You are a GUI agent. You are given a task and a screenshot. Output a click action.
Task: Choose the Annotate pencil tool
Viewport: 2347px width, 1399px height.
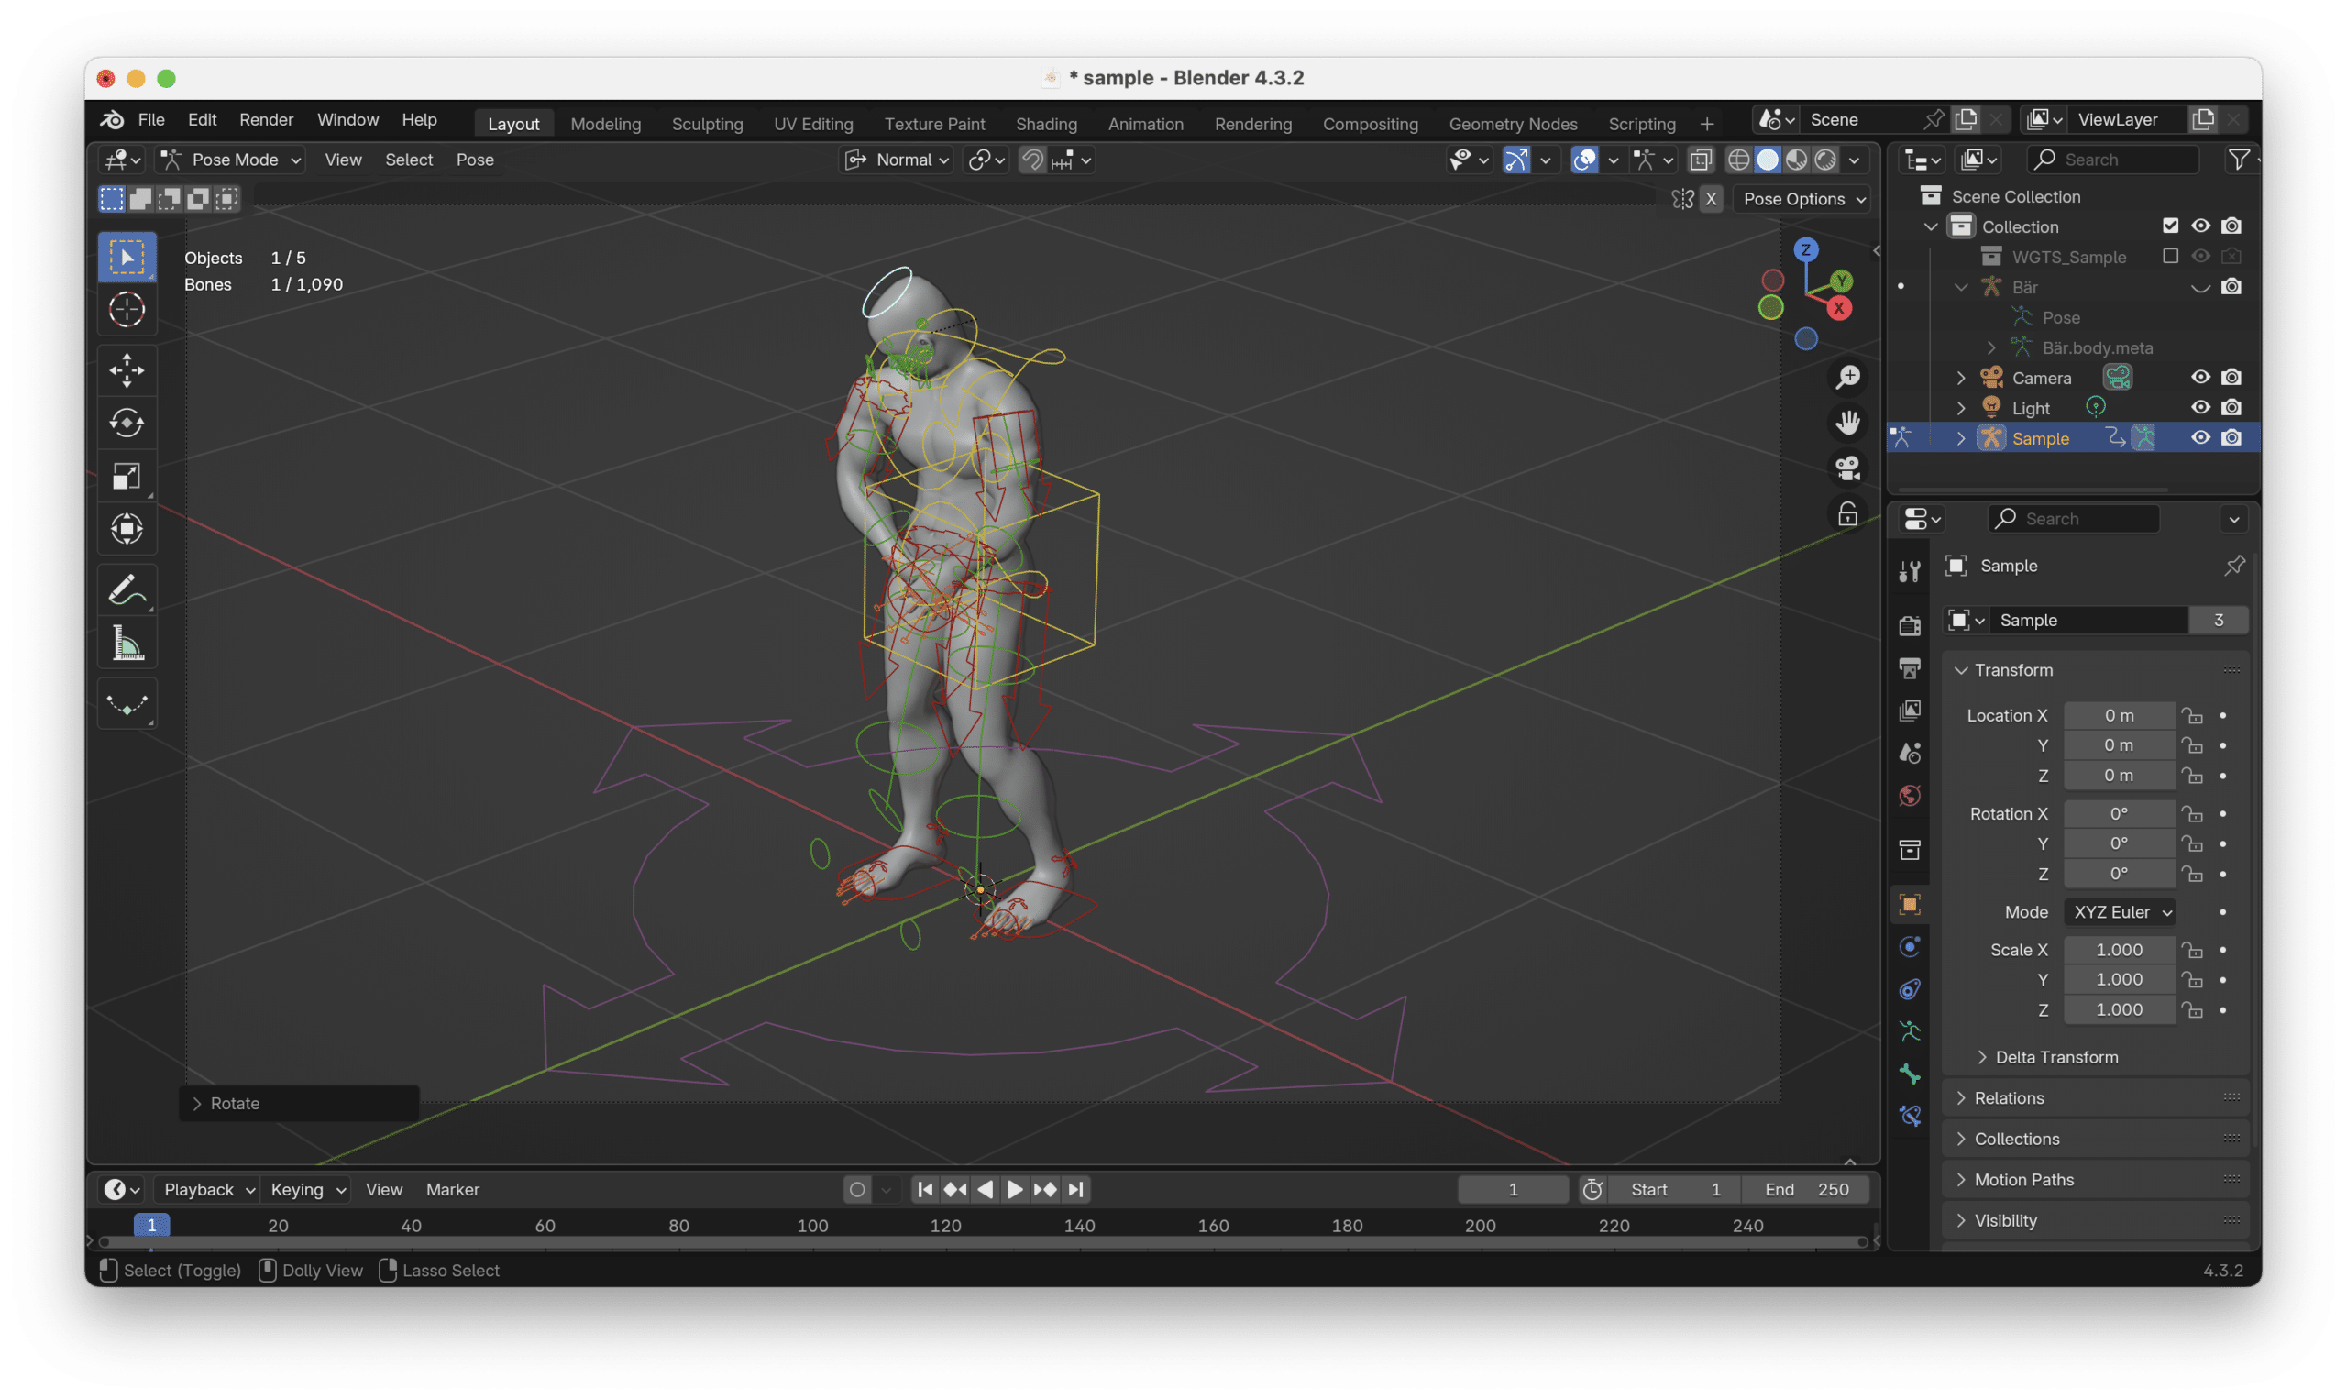coord(127,590)
